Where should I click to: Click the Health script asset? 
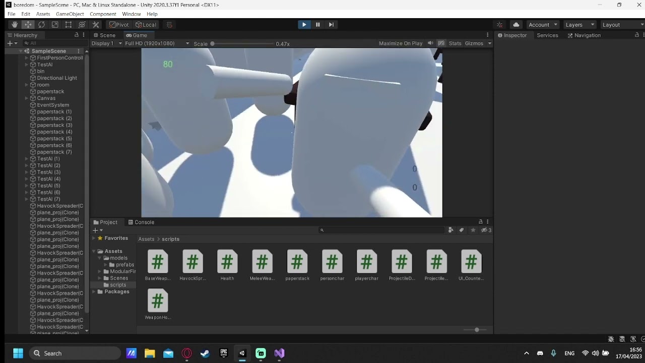(227, 265)
